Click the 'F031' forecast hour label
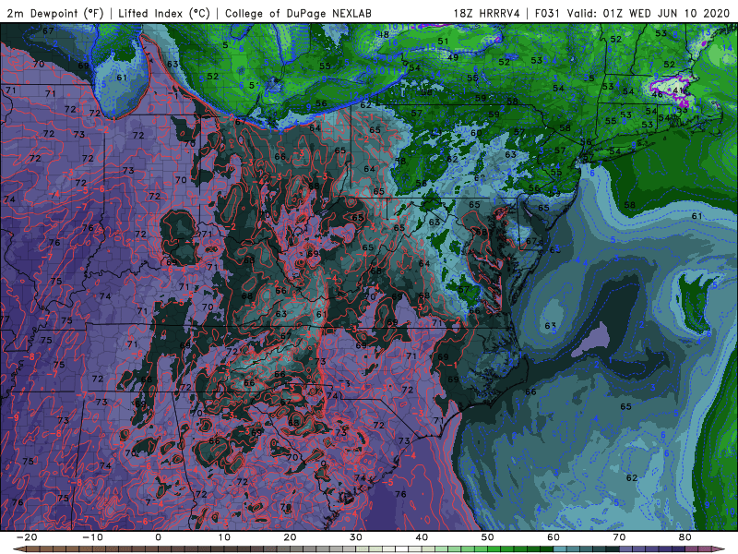This screenshot has height=554, width=738. pyautogui.click(x=548, y=14)
